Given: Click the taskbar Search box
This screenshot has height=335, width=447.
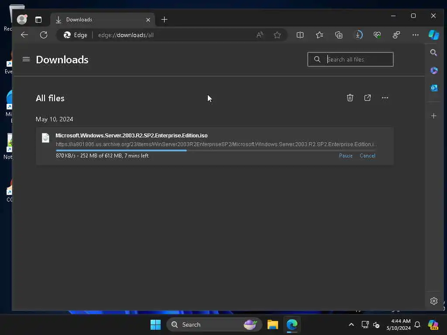Looking at the screenshot, I should [214, 325].
